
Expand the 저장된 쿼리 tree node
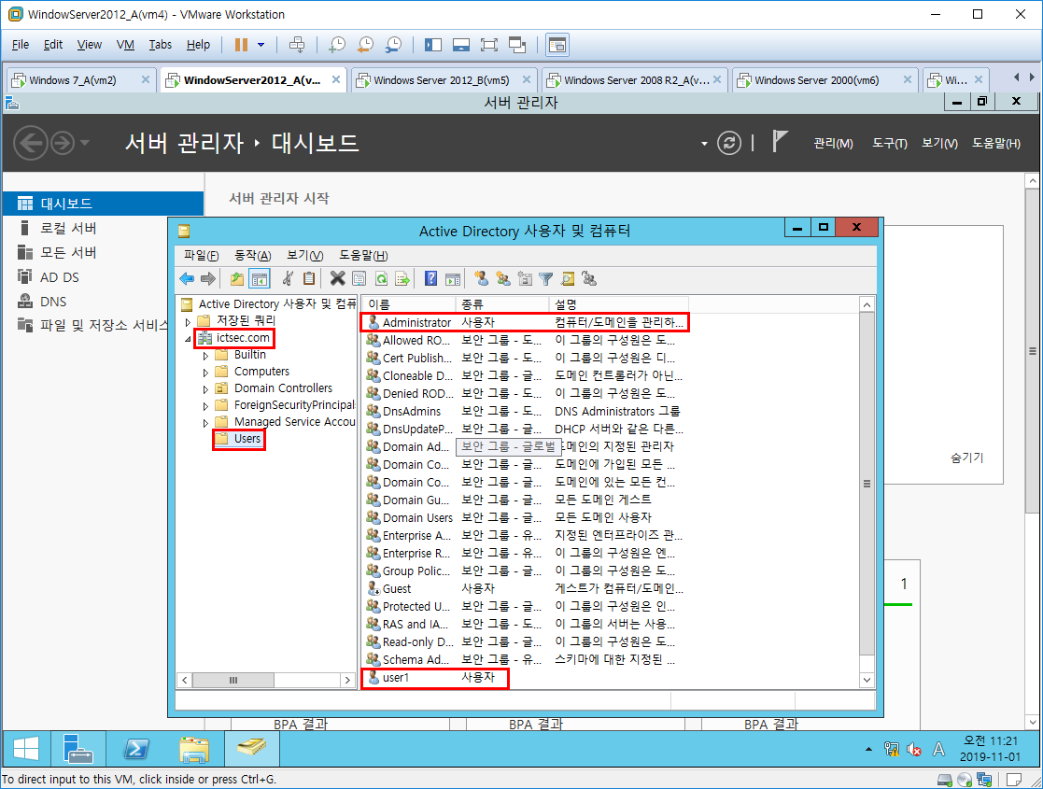coord(189,322)
